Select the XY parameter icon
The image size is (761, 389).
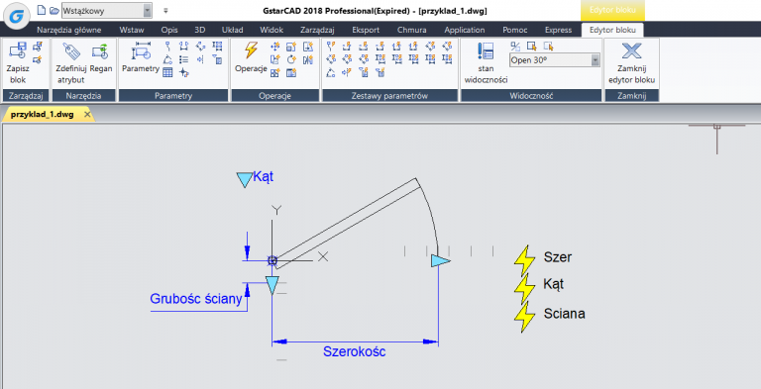tap(217, 47)
